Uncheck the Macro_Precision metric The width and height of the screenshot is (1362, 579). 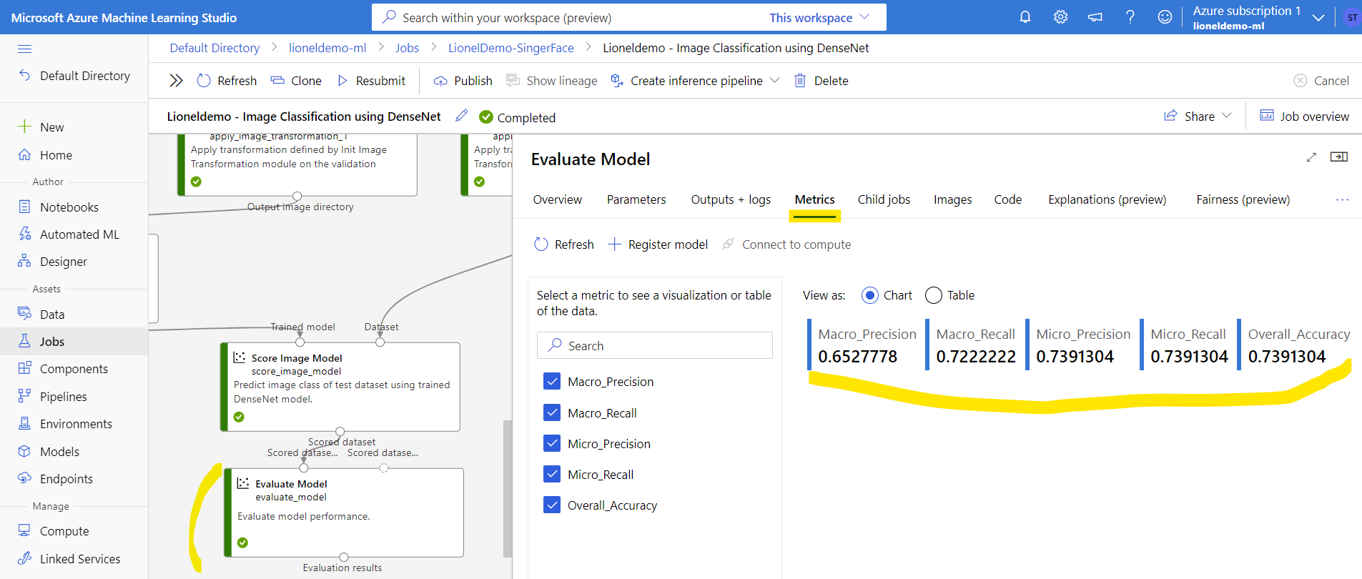tap(552, 382)
